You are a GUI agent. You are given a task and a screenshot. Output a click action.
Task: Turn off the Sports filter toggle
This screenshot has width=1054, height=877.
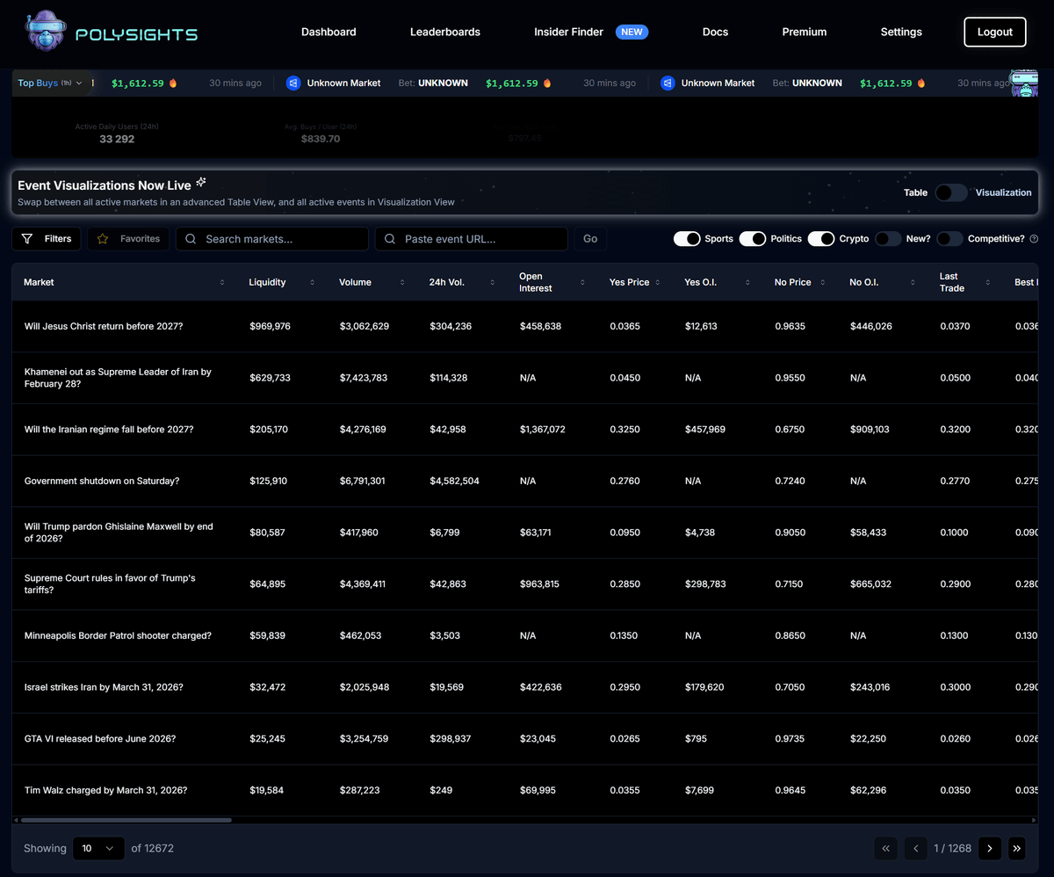(x=687, y=239)
